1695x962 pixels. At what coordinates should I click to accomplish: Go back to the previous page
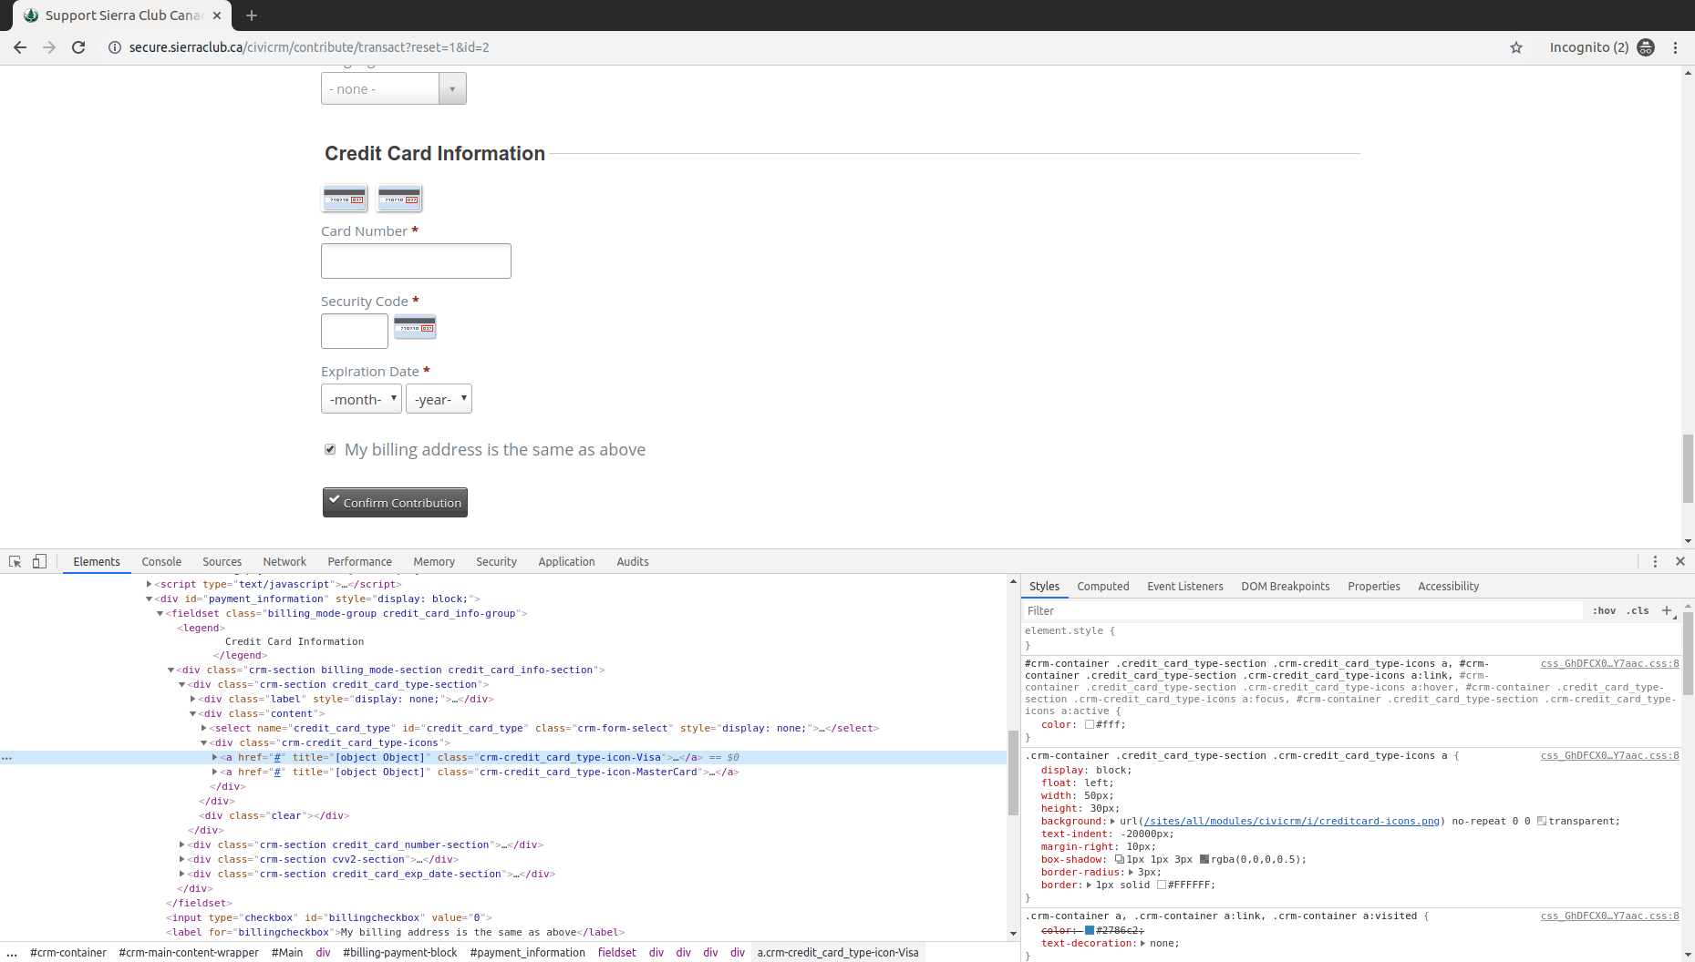click(x=19, y=47)
